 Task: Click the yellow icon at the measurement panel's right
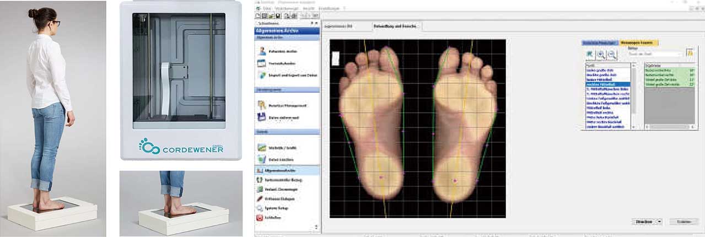[689, 53]
